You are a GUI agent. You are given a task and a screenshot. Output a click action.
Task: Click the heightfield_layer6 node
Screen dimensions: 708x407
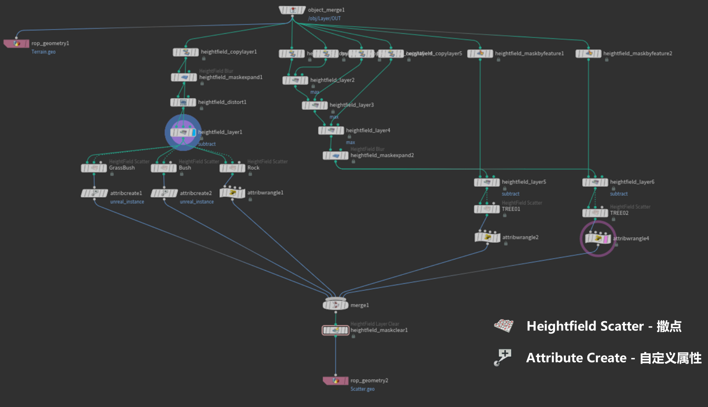(595, 182)
